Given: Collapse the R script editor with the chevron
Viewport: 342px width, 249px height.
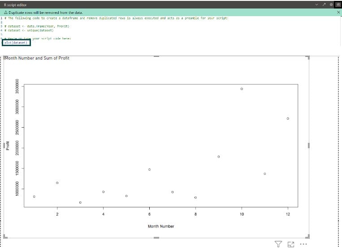Looking at the screenshot, I should (317, 4).
